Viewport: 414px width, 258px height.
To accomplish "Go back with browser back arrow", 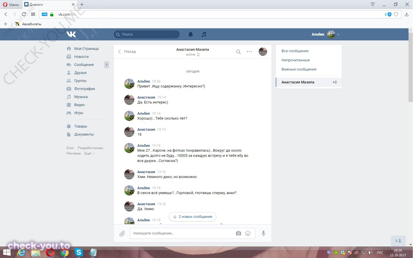I will [6, 14].
